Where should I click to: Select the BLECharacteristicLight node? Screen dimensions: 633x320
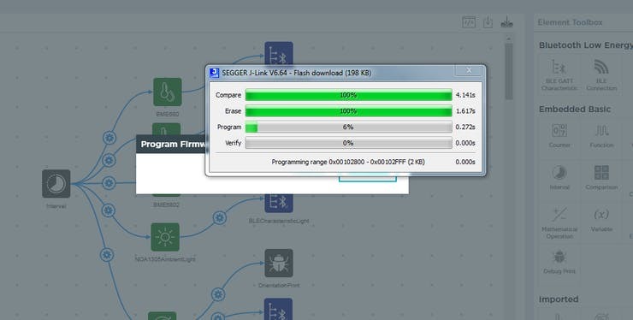coord(279,204)
